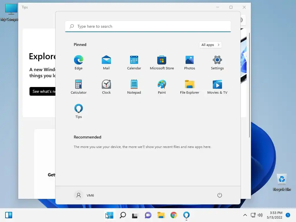Open Teams Chat from the taskbar

coord(148,215)
